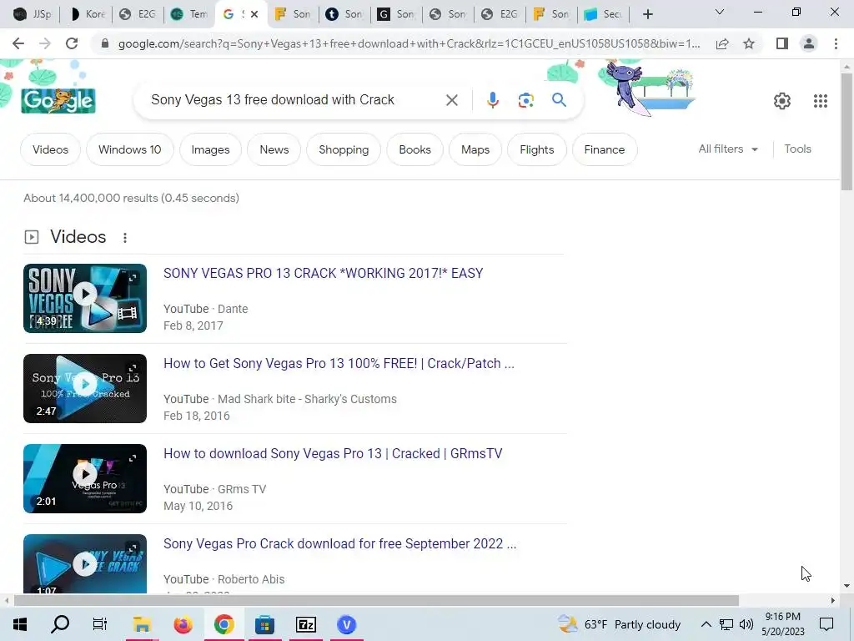This screenshot has width=854, height=641.
Task: Switch to the JJSp browser tab
Action: click(x=33, y=14)
